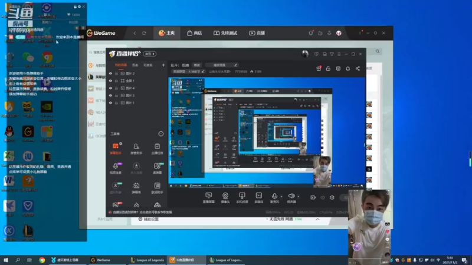Add the 手机投屏 phone cast source
The image size is (472, 265).
coord(242,198)
